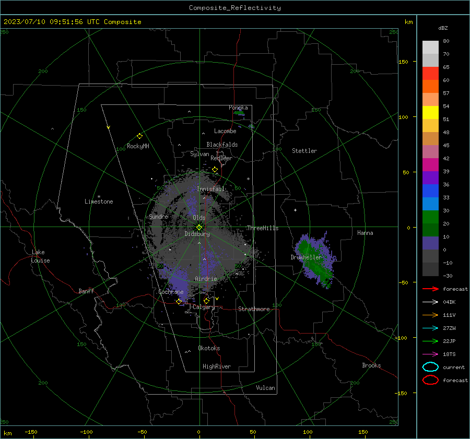Click the dBZ legend heading
Viewport: 470px width, 439px height.
[443, 28]
